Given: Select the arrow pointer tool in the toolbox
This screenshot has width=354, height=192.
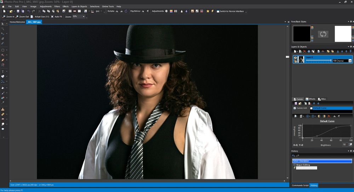Looking at the screenshot, I should click(x=3, y=24).
